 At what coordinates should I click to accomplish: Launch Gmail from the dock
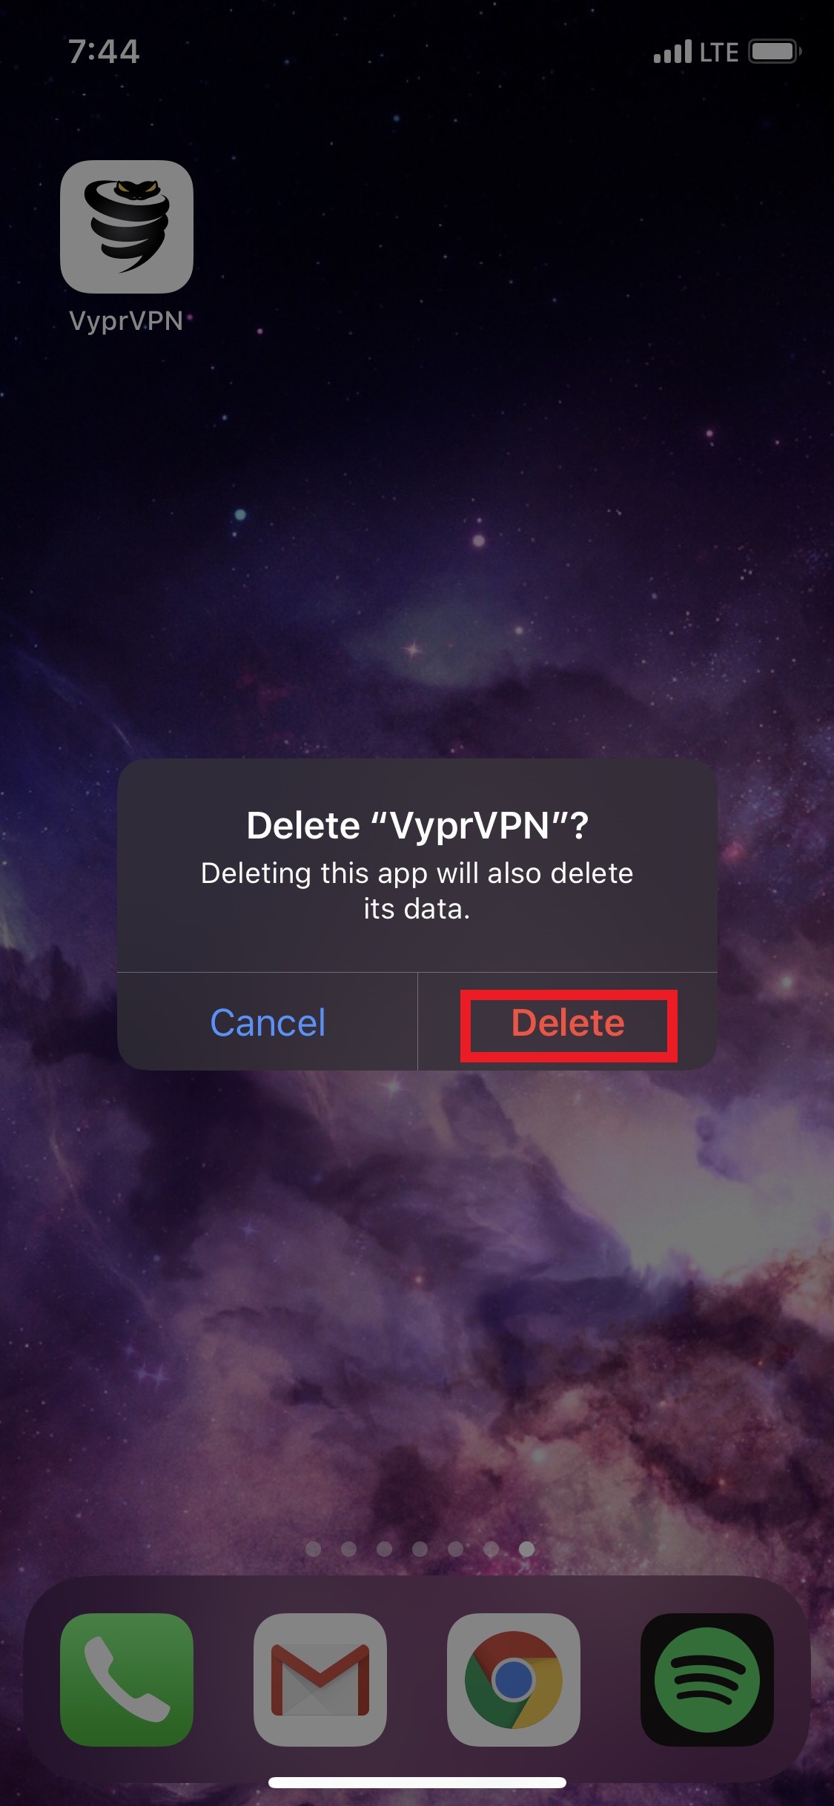(x=320, y=1679)
